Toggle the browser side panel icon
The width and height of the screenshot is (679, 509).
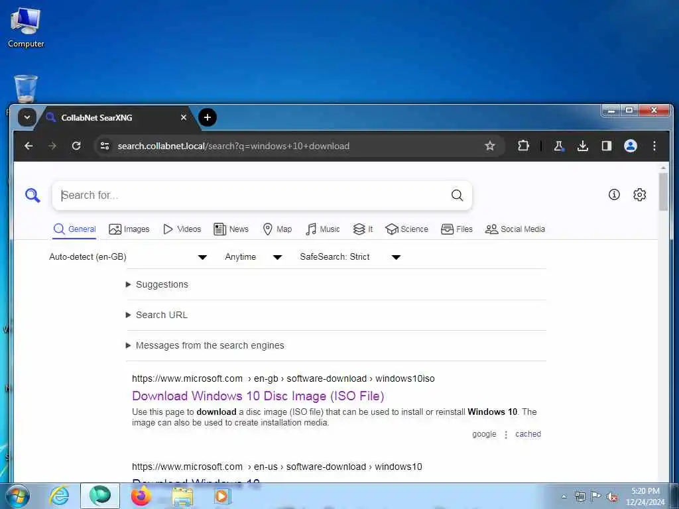607,146
